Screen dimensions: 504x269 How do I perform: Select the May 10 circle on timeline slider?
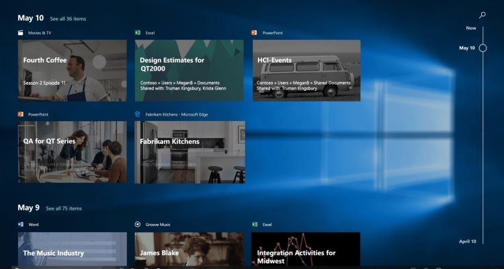pyautogui.click(x=482, y=48)
